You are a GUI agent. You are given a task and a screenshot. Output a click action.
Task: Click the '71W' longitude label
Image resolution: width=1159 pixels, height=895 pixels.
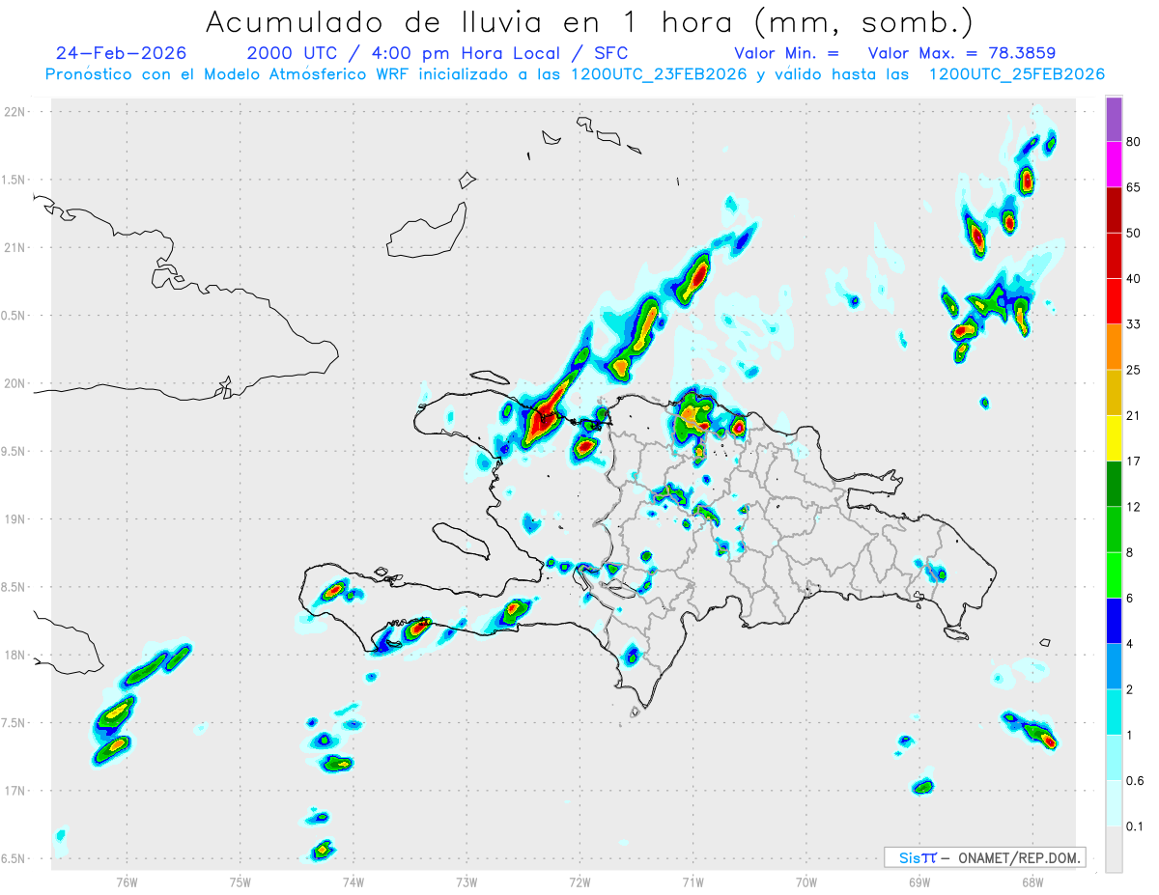pyautogui.click(x=693, y=881)
